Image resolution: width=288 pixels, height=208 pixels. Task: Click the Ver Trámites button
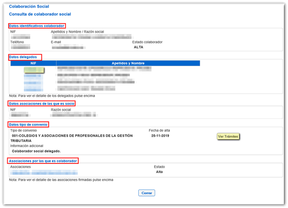pos(228,136)
